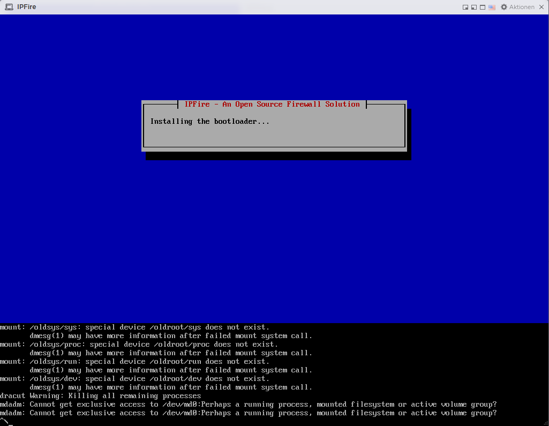Click the installer dialog title 'IPFire - An Open Source Firewall Solution'
The width and height of the screenshot is (549, 426).
(x=272, y=104)
